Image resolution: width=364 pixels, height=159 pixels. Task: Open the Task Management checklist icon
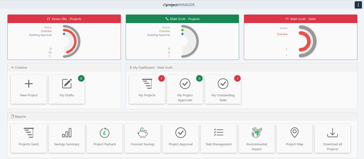218,133
